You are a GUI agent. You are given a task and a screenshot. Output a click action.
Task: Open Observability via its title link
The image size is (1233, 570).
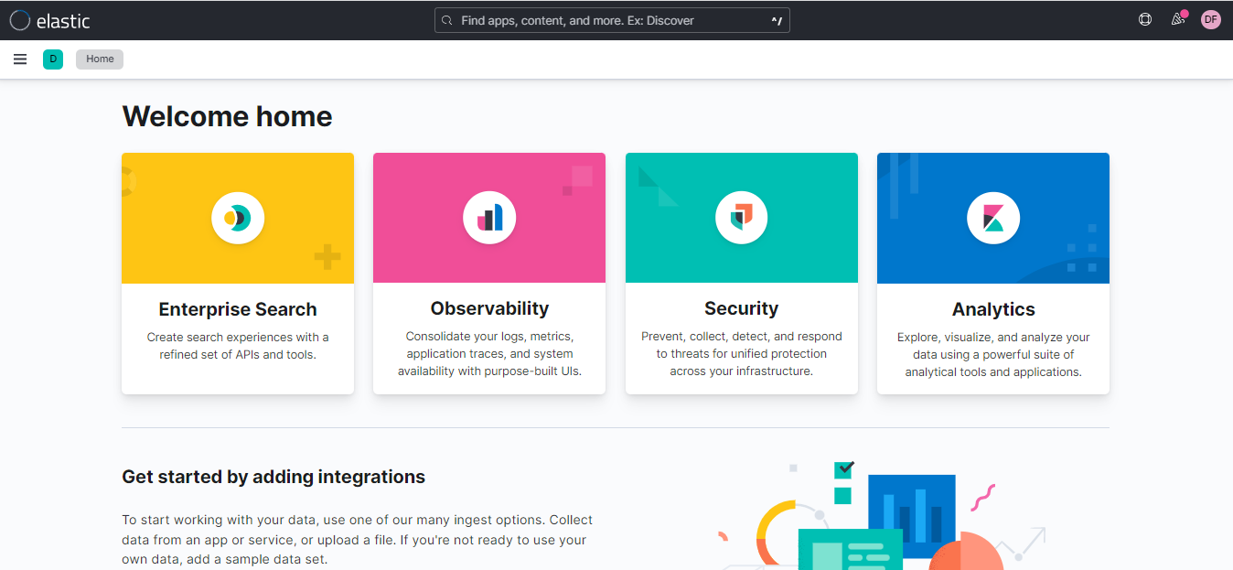click(x=488, y=308)
